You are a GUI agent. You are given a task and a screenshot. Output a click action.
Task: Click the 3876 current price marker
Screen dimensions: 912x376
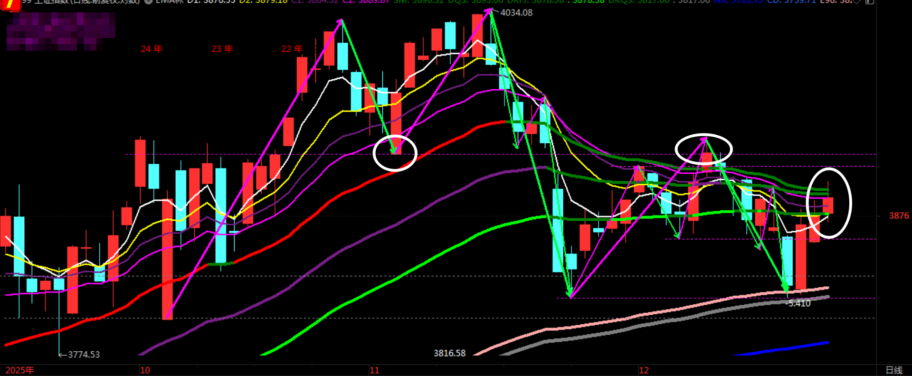click(899, 216)
